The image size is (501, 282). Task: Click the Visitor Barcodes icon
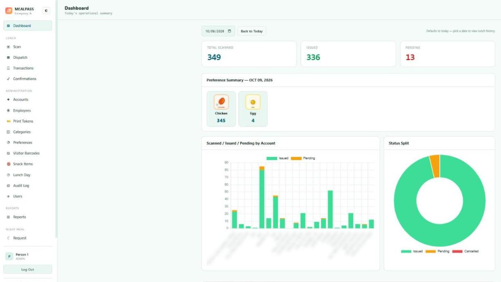click(x=8, y=154)
